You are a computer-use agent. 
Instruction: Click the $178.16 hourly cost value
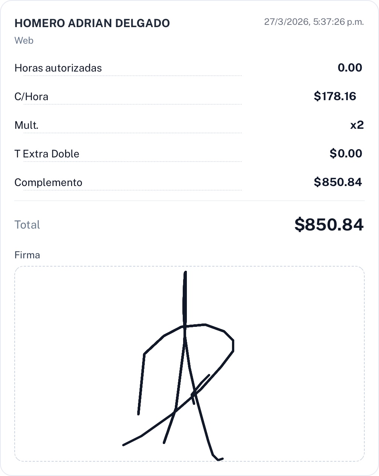[x=335, y=96]
